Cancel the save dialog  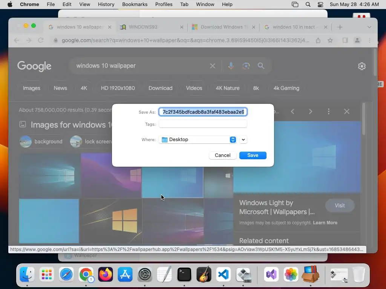222,155
